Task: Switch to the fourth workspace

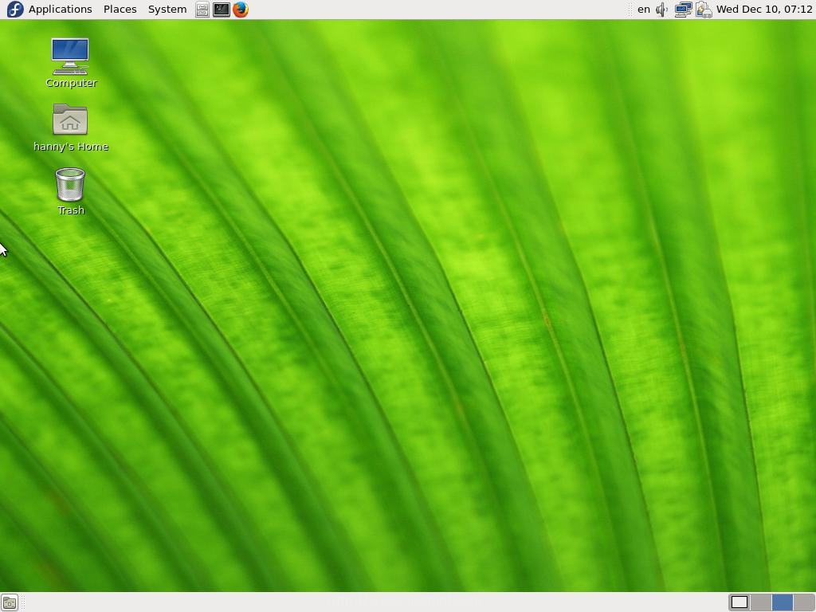Action: pyautogui.click(x=803, y=602)
